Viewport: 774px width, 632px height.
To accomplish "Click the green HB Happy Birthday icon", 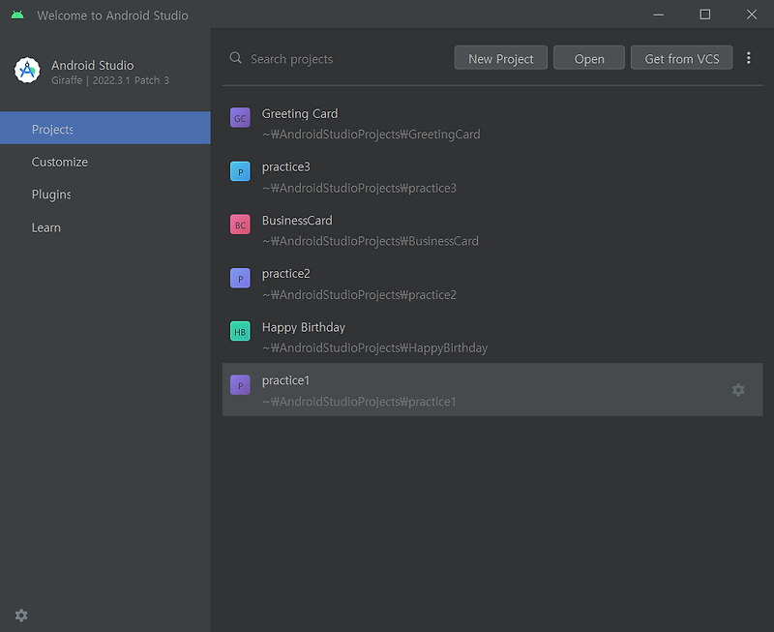I will tap(240, 331).
